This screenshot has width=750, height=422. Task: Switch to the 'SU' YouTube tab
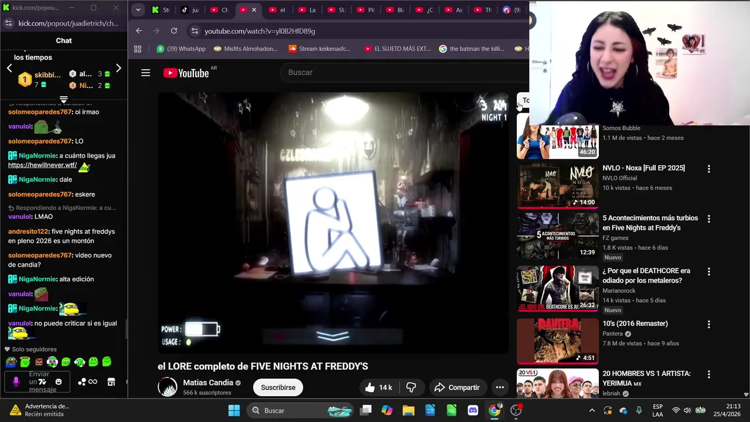[337, 10]
